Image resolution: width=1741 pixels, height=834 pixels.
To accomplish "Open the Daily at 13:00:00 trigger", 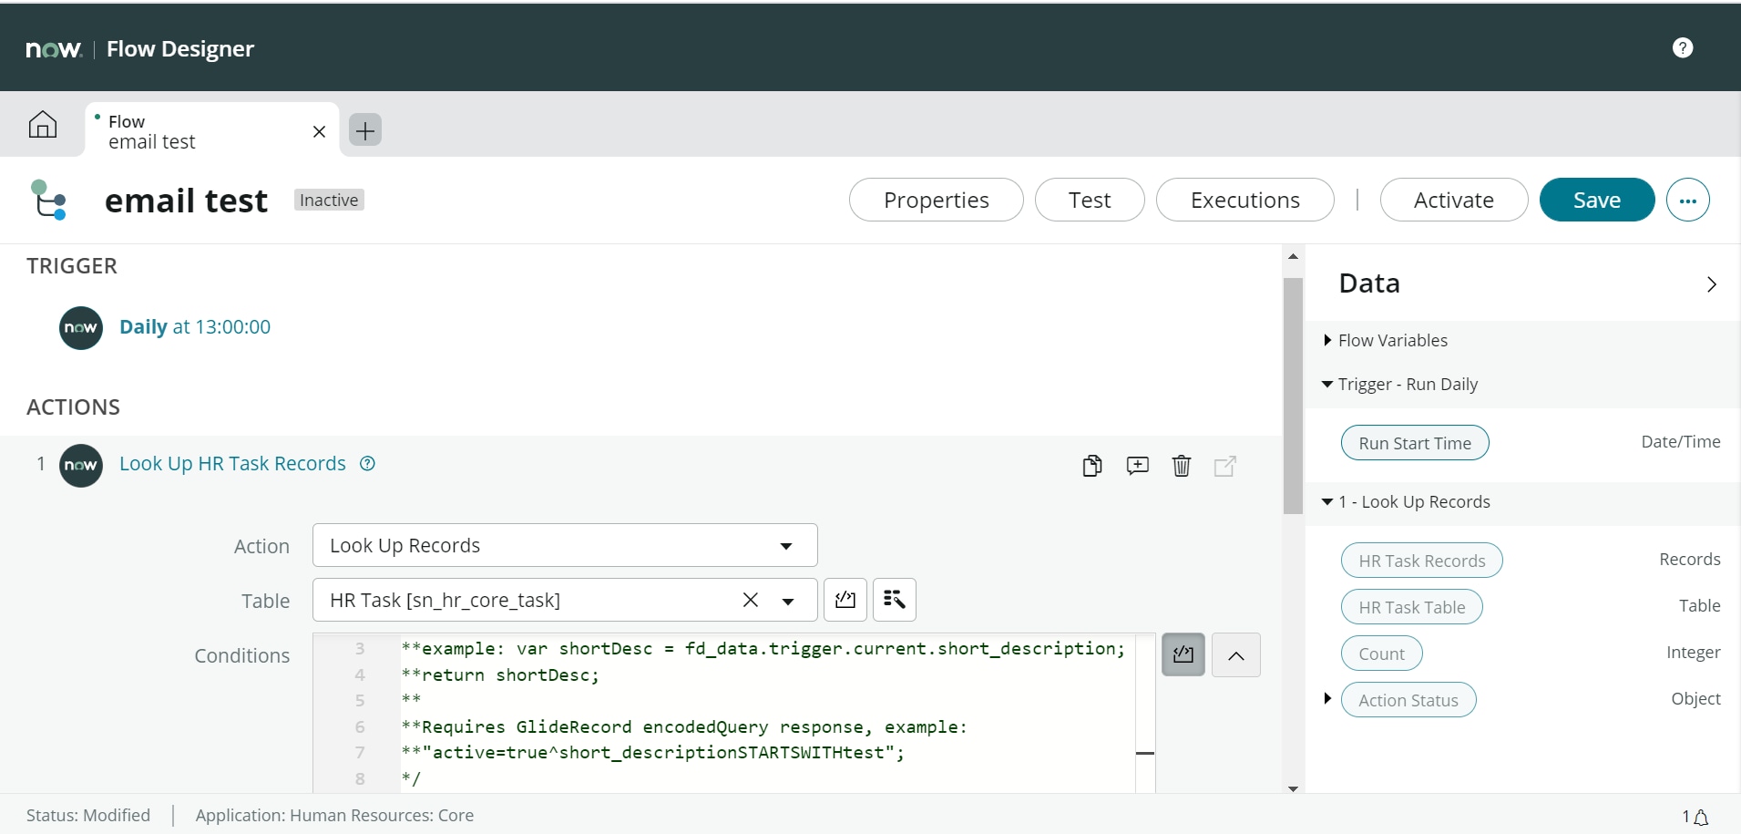I will coord(195,327).
